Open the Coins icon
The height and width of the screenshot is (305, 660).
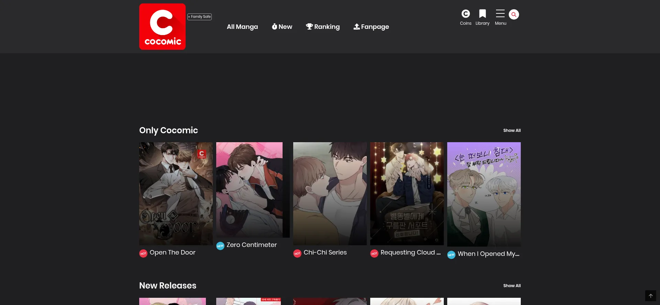pyautogui.click(x=465, y=14)
